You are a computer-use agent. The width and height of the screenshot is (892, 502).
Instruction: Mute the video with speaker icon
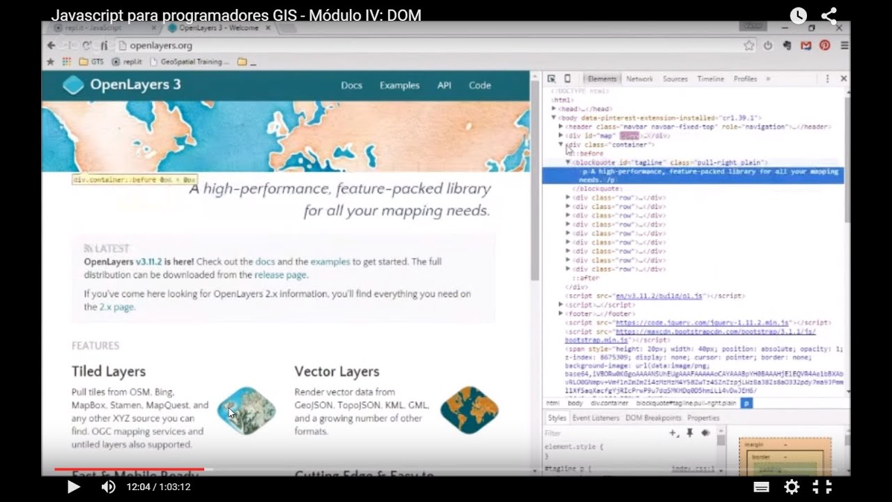tap(109, 487)
